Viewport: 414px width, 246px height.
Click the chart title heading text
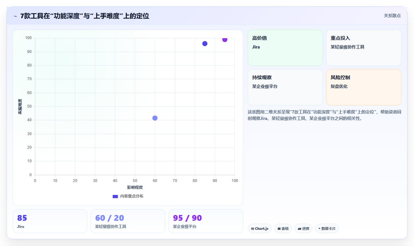pyautogui.click(x=85, y=16)
